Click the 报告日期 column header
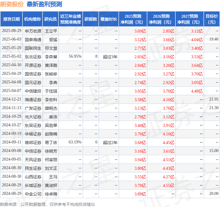This screenshot has height=207, width=220. [x=11, y=19]
